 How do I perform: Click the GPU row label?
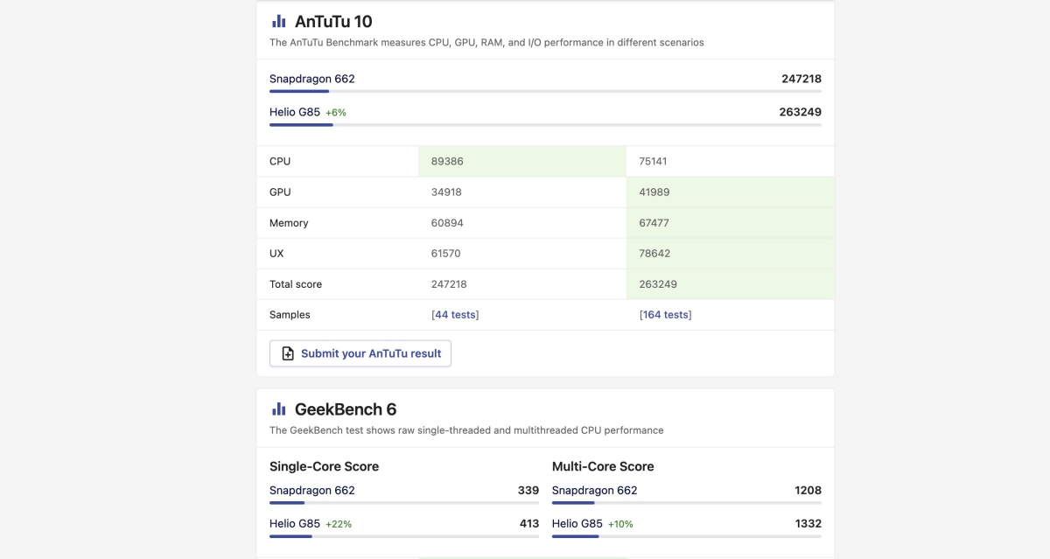pyautogui.click(x=280, y=192)
